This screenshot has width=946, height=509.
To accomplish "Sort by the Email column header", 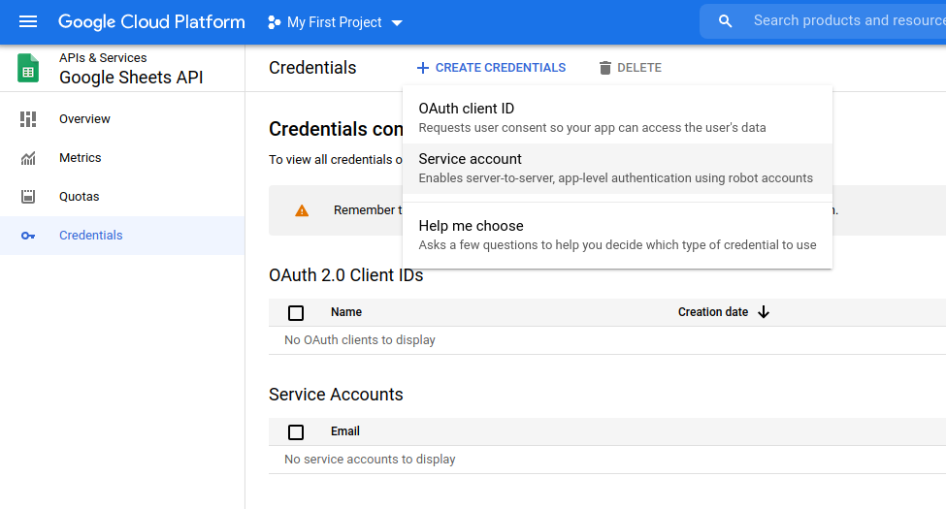I will tap(345, 431).
